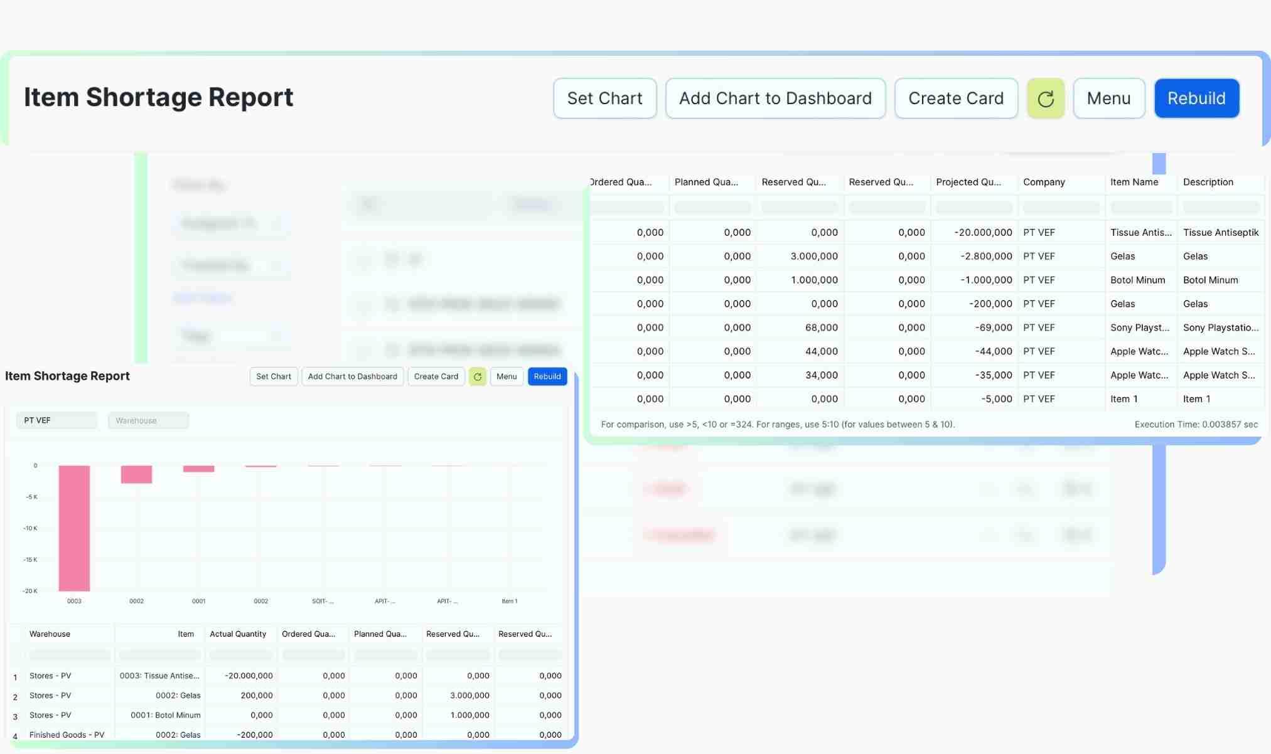Image resolution: width=1271 pixels, height=754 pixels.
Task: Click the small Set Chart button
Action: (x=273, y=376)
